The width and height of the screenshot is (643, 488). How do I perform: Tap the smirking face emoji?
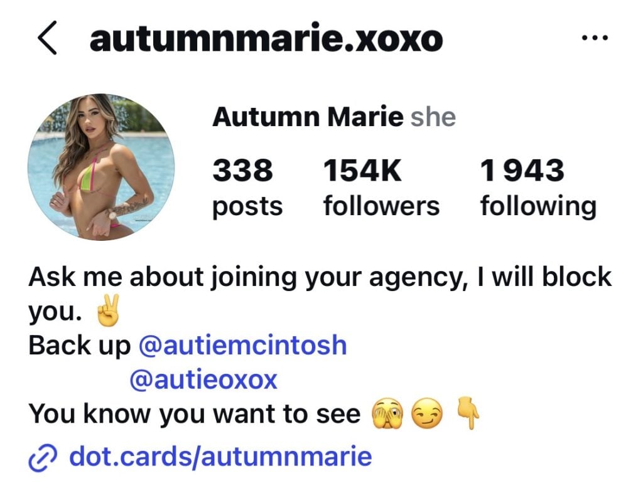[427, 413]
